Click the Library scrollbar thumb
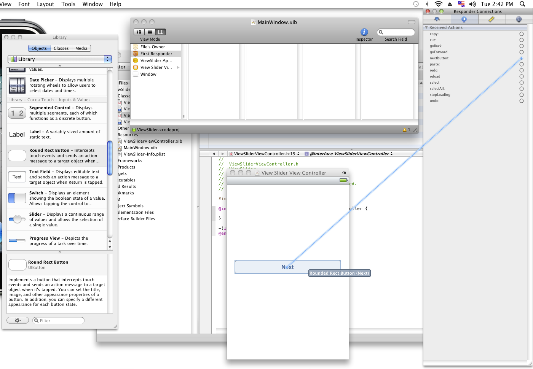Screen dimensions: 533x369 (x=110, y=158)
